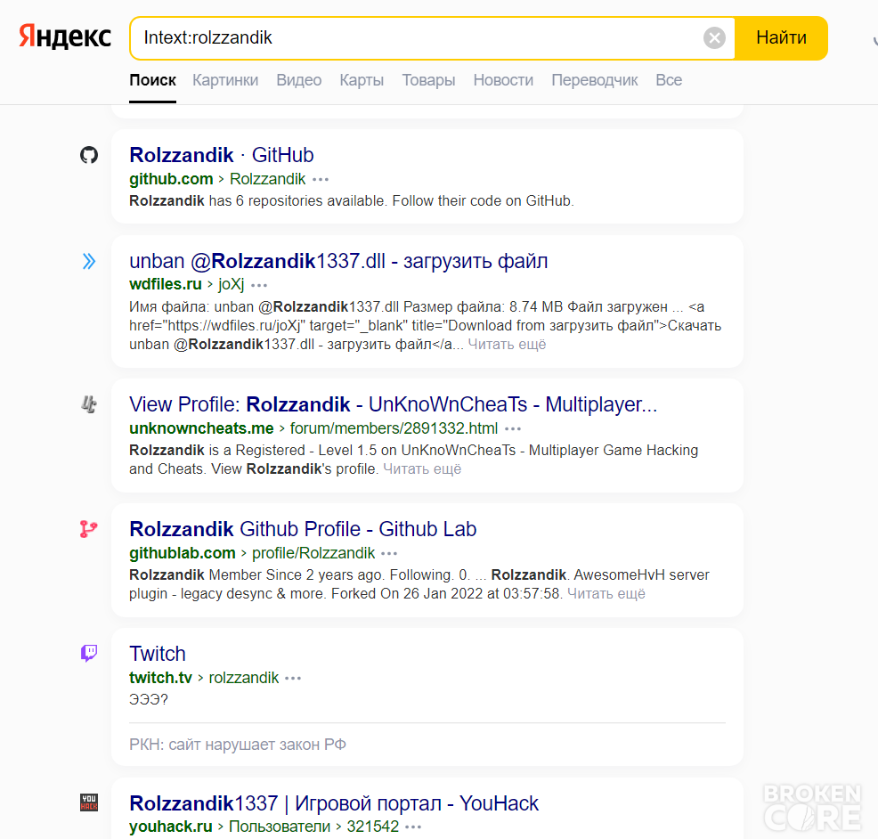Switch to the Новости tab

(x=503, y=80)
